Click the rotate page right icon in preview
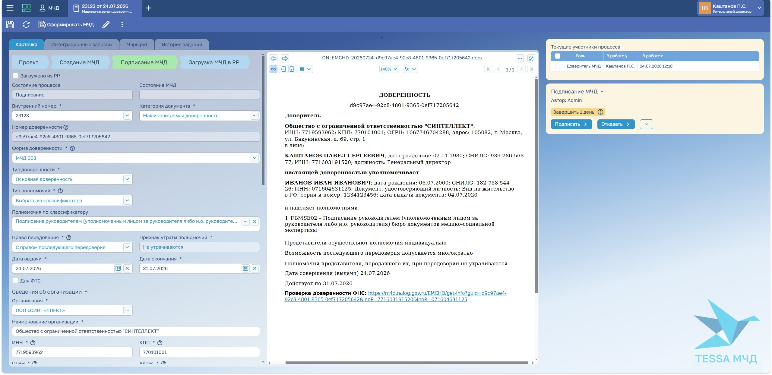This screenshot has width=772, height=375. (292, 69)
